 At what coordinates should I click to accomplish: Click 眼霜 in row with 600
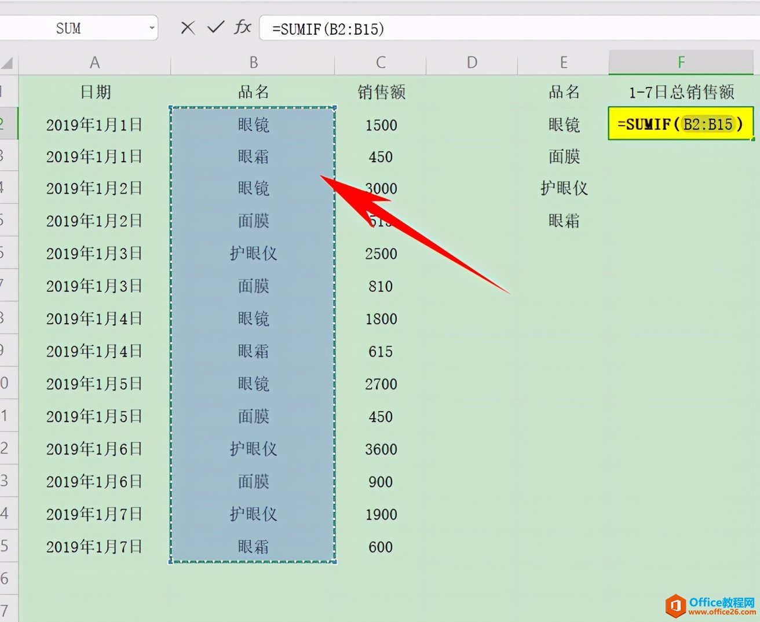pyautogui.click(x=253, y=547)
